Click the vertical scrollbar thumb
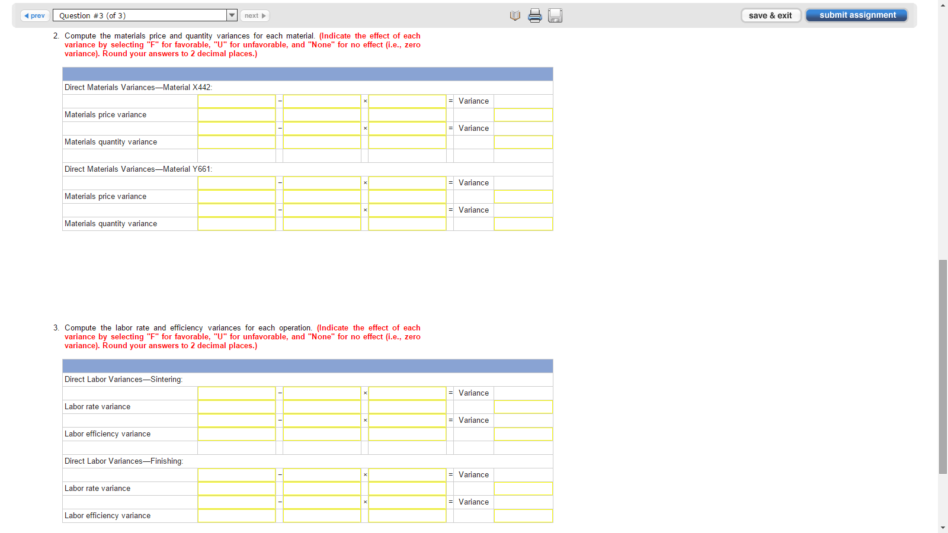This screenshot has width=948, height=533. click(x=943, y=367)
